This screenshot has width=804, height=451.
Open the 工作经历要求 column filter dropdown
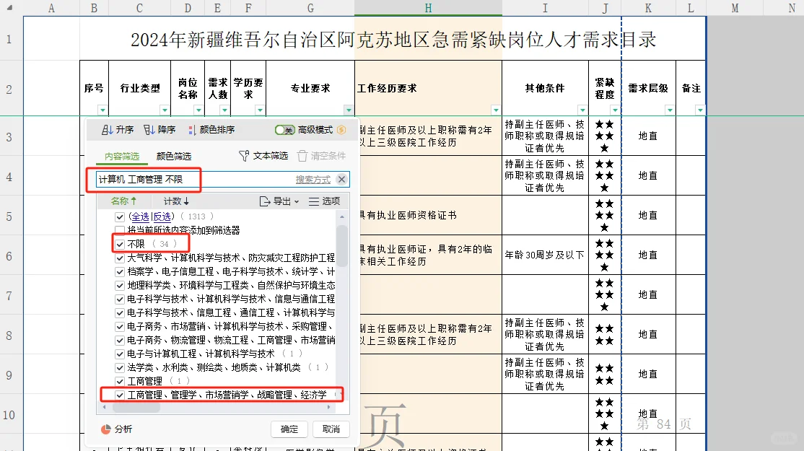(x=496, y=110)
